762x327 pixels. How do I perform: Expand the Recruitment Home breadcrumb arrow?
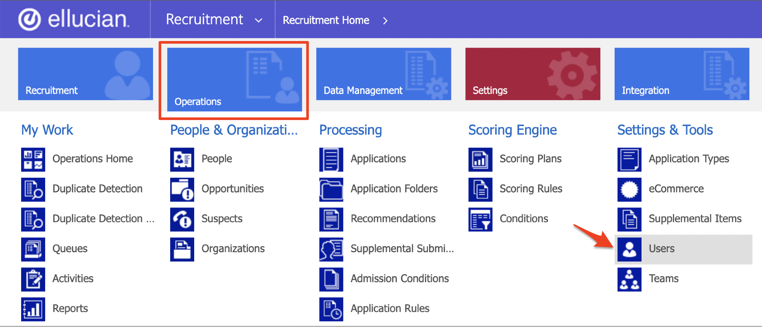pyautogui.click(x=385, y=21)
